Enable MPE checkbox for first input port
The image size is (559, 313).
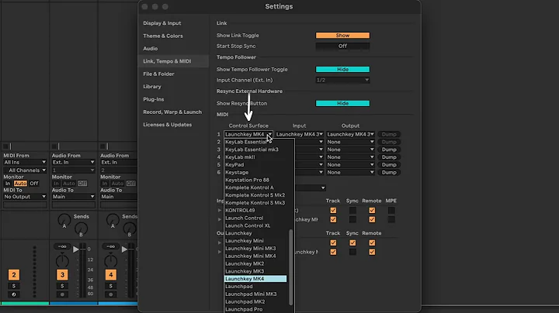coord(391,210)
